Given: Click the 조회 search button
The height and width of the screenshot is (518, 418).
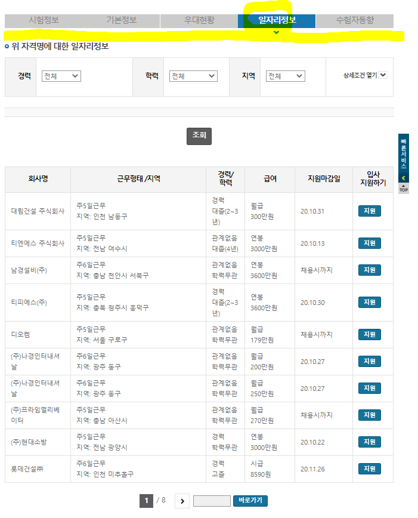Looking at the screenshot, I should (x=199, y=136).
